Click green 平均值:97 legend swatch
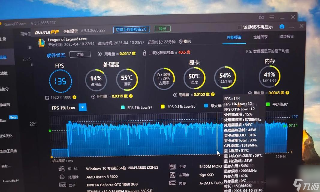The width and height of the screenshot is (320, 192). coord(268,104)
